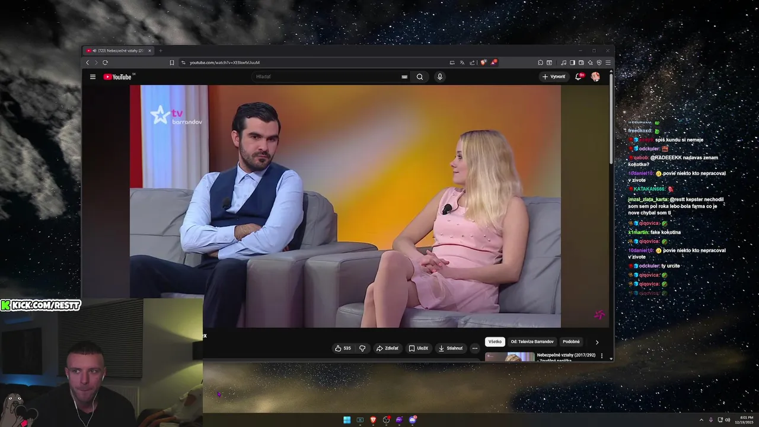
Task: Click the address bar URL
Action: pos(225,62)
